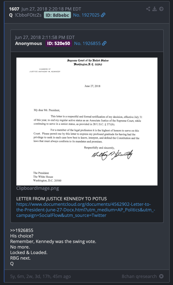
Task: Click the ClipboardImage.png filename
Action: [38, 188]
